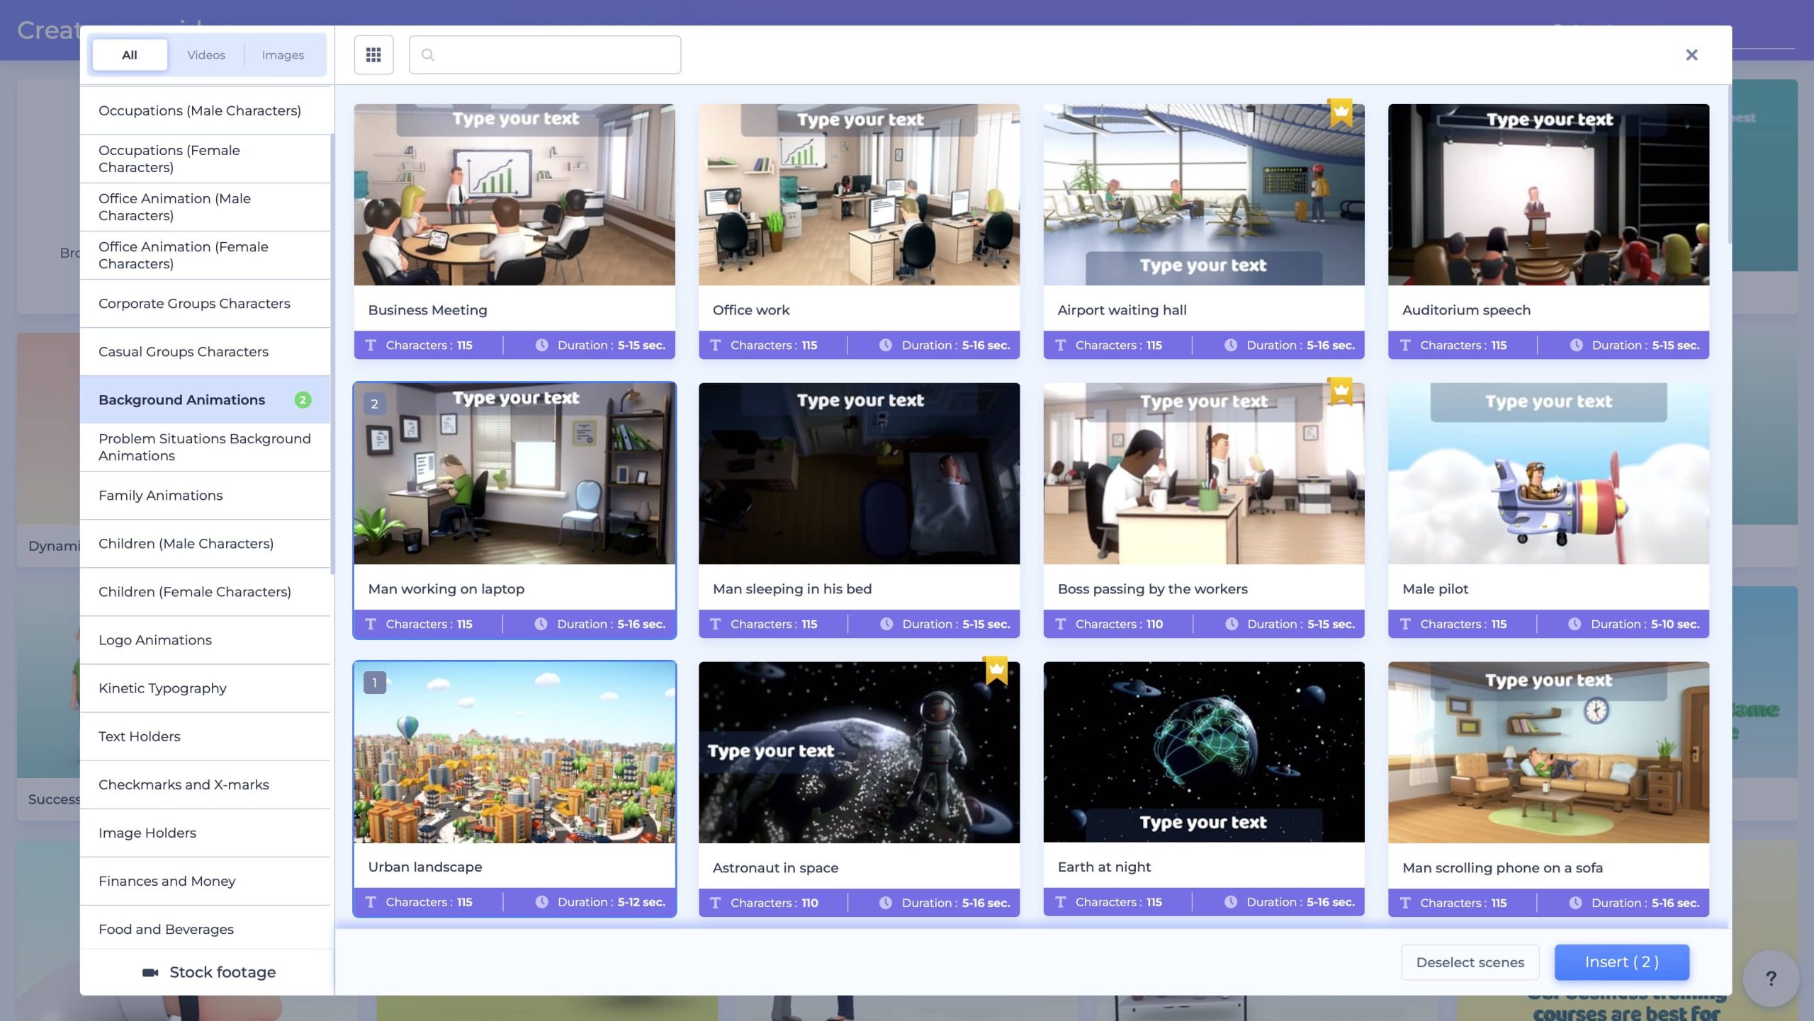Select the Male pilot scene
The width and height of the screenshot is (1814, 1021).
1548,473
